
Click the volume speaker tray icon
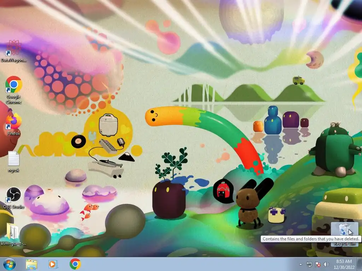click(326, 264)
